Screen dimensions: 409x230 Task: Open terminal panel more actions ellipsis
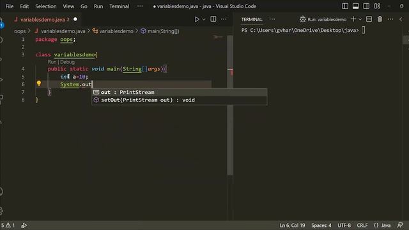(x=390, y=19)
